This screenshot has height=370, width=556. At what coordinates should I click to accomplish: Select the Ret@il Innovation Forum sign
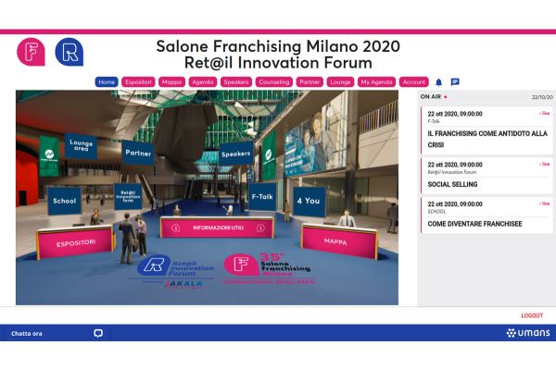(x=128, y=196)
